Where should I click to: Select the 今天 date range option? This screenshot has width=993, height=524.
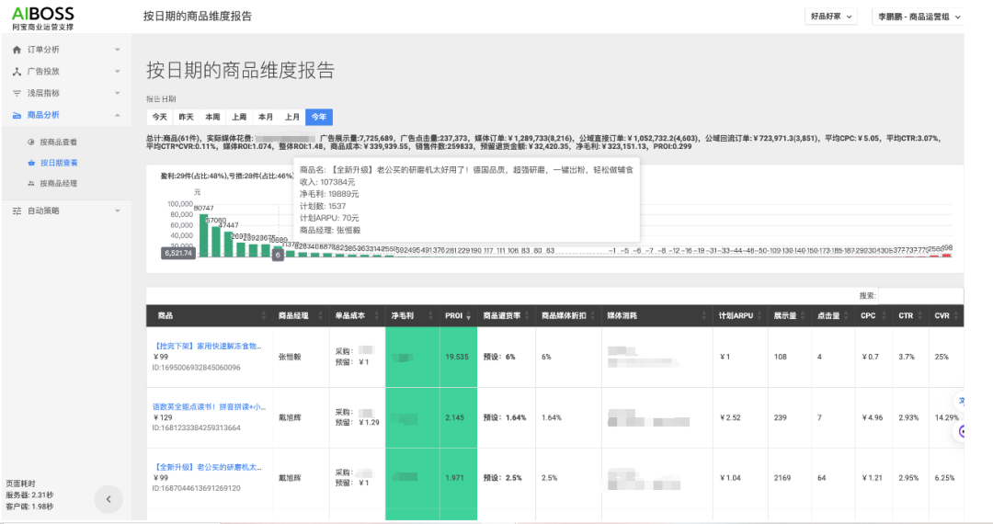(160, 117)
